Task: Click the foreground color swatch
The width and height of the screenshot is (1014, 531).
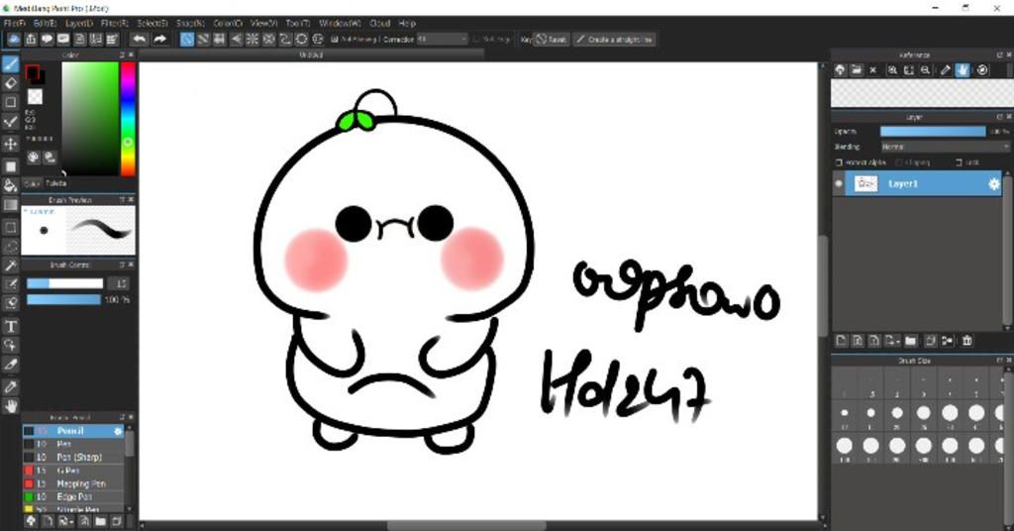Action: [x=32, y=71]
